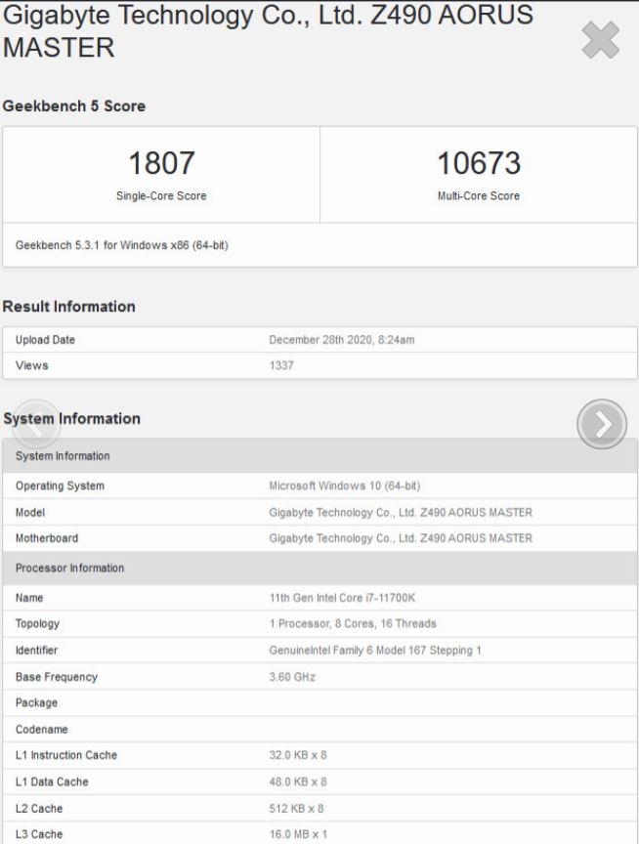Image resolution: width=639 pixels, height=844 pixels.
Task: Click the L1 Data Cache label
Action: click(x=52, y=781)
